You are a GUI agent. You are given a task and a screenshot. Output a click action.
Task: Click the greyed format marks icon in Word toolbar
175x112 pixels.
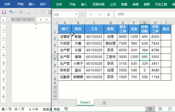[x=43, y=12]
